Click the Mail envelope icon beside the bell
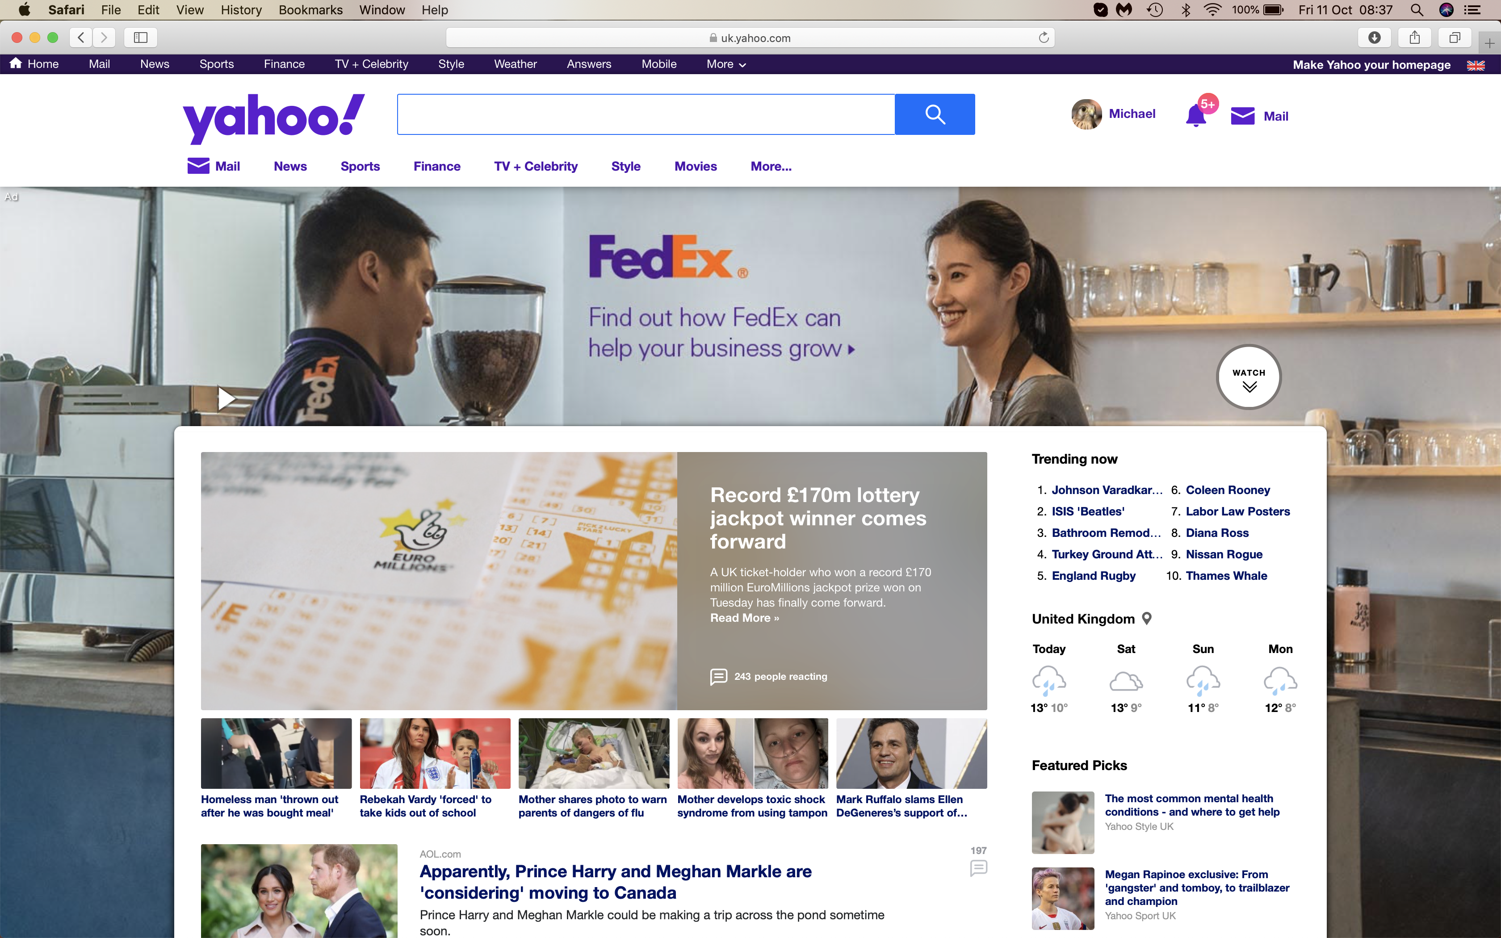1501x938 pixels. tap(1242, 116)
